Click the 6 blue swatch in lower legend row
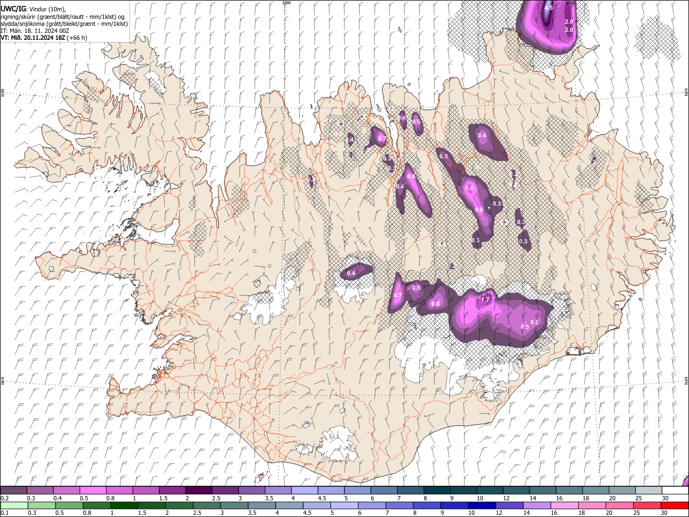This screenshot has width=689, height=517. pyautogui.click(x=372, y=505)
